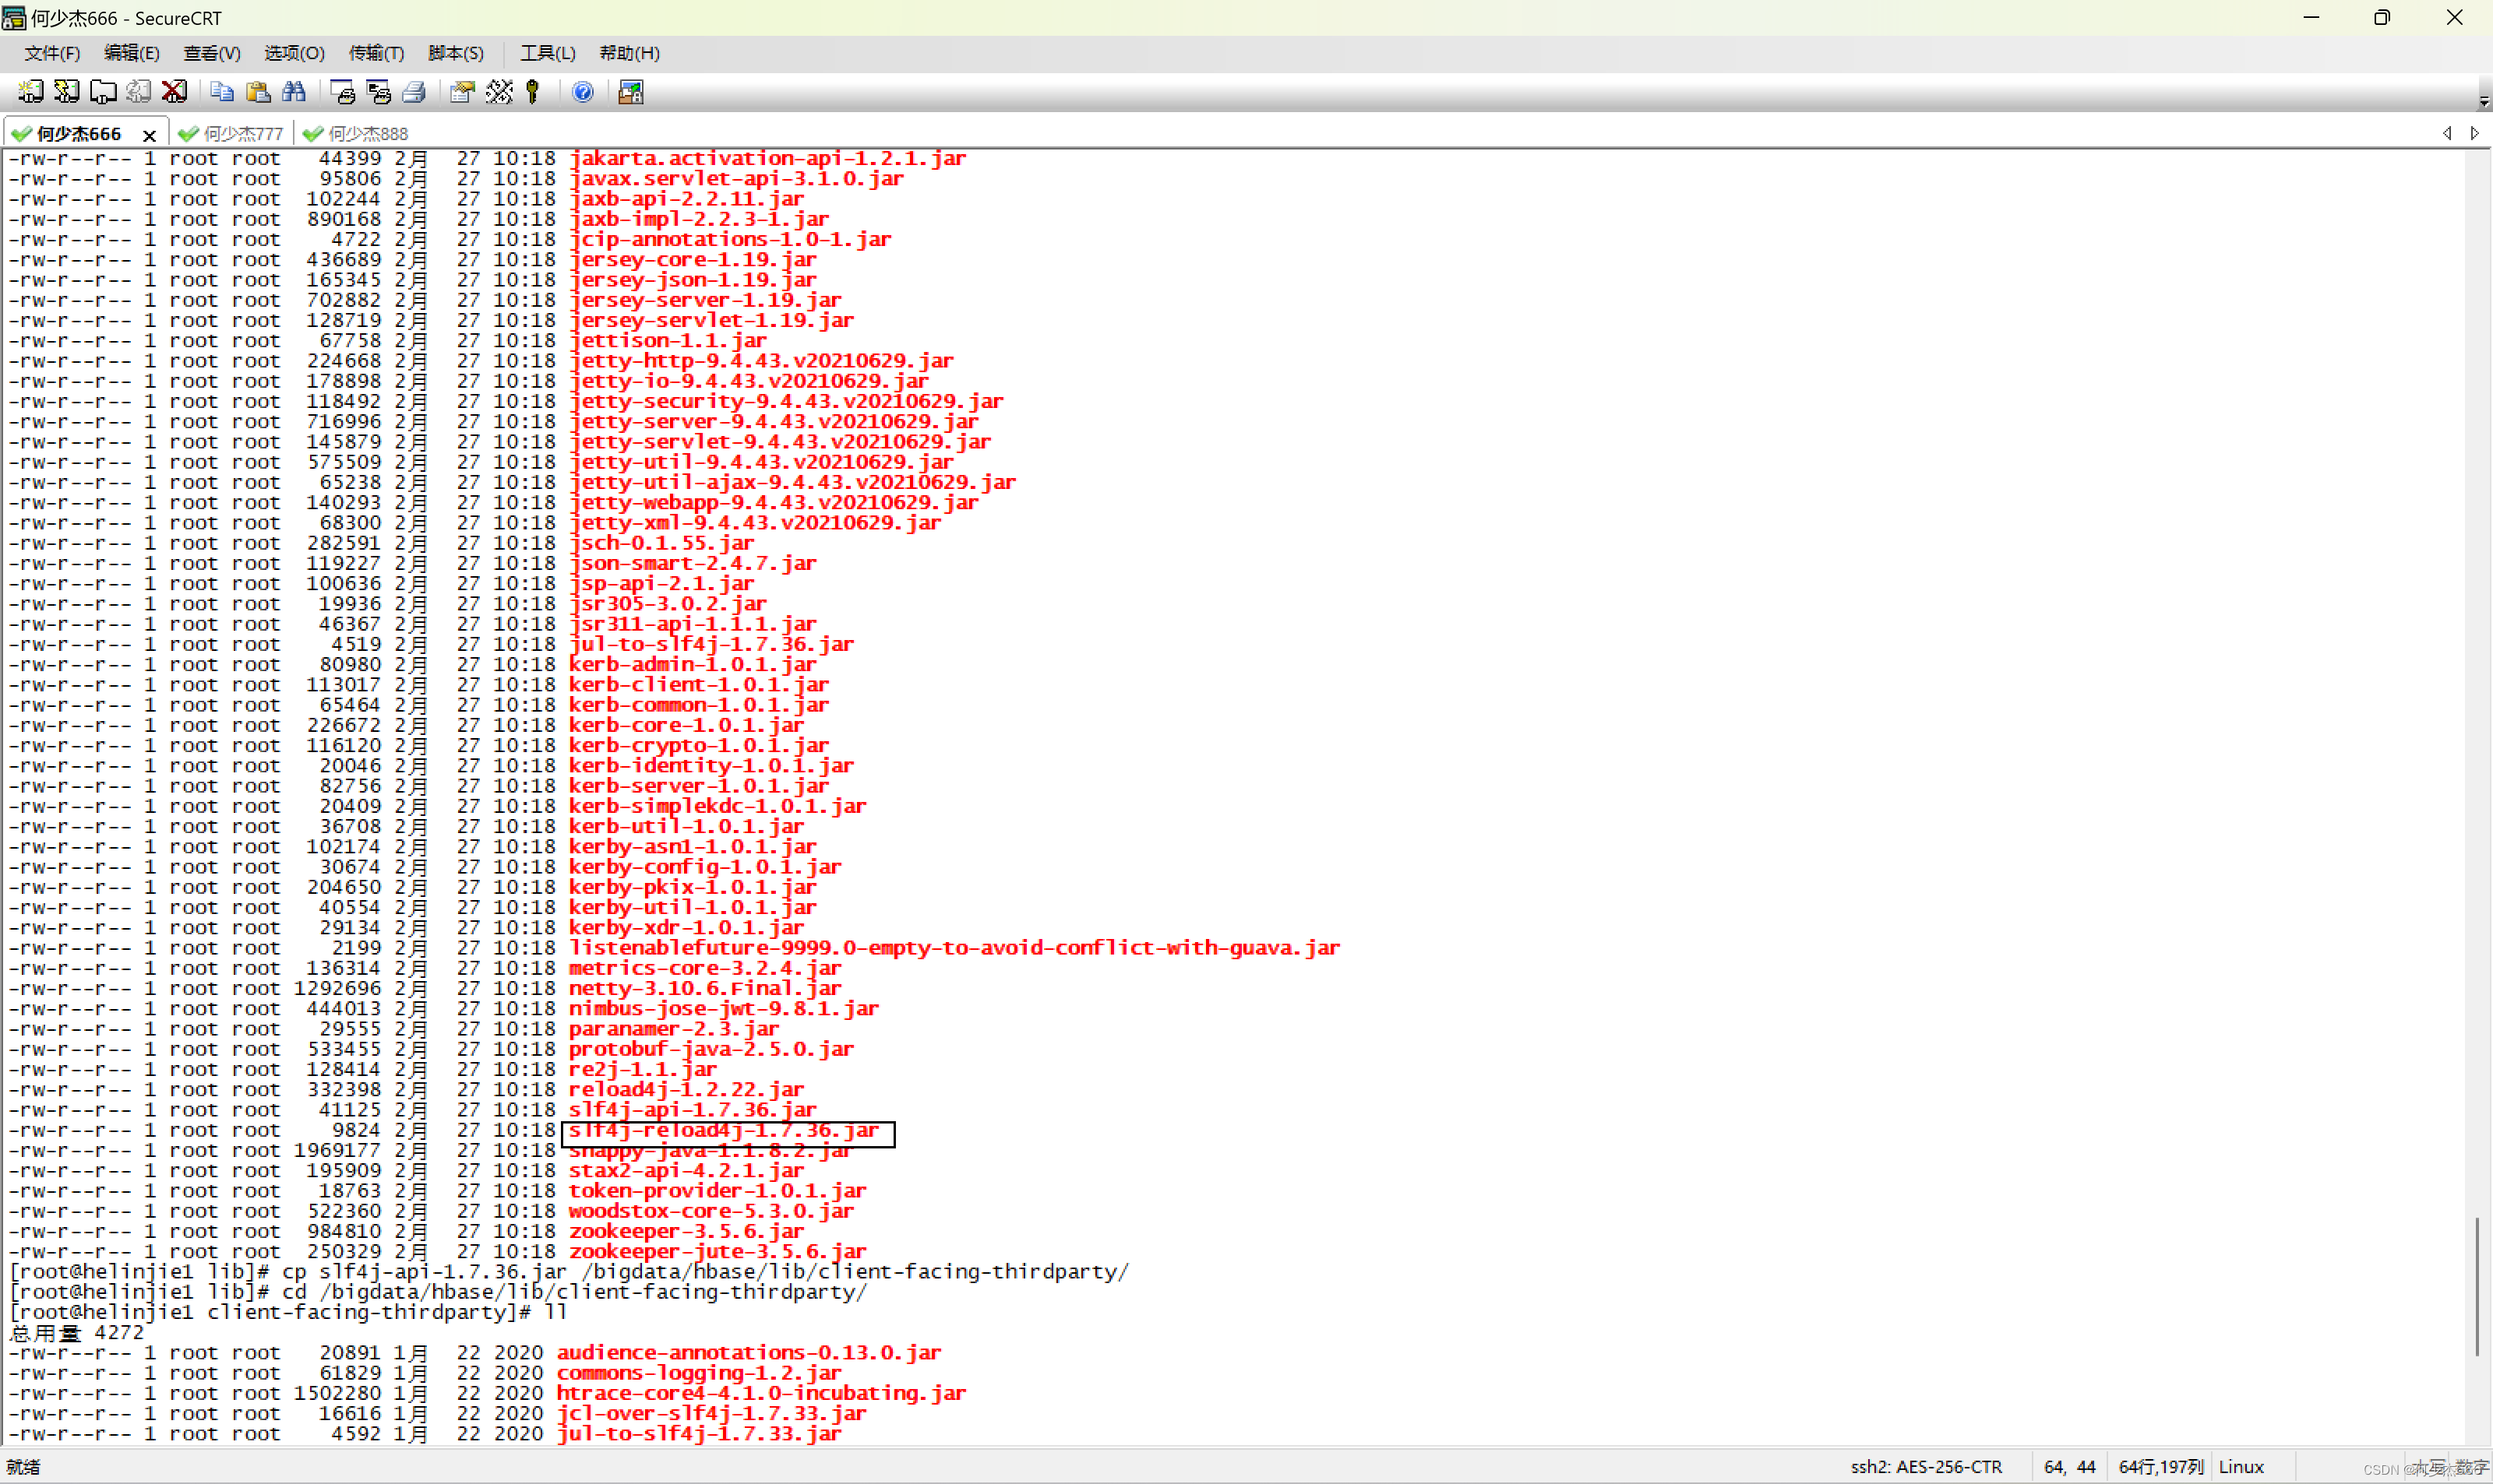The image size is (2493, 1484).
Task: Click the Paste clipboard icon
Action: tap(258, 92)
